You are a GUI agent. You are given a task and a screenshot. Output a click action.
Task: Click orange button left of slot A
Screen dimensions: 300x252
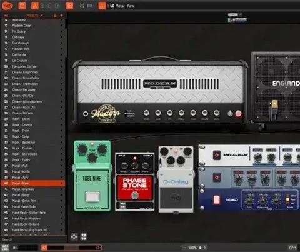coord(22,6)
